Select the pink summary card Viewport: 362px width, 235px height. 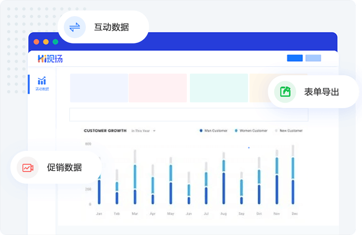click(158, 88)
